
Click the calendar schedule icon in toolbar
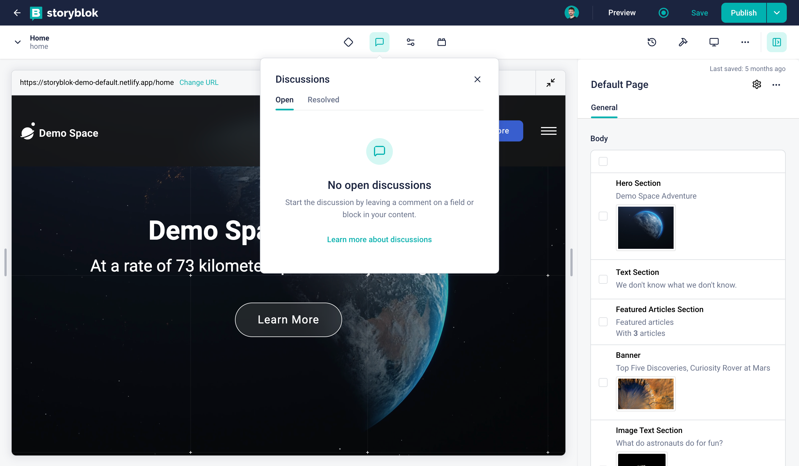pos(441,42)
